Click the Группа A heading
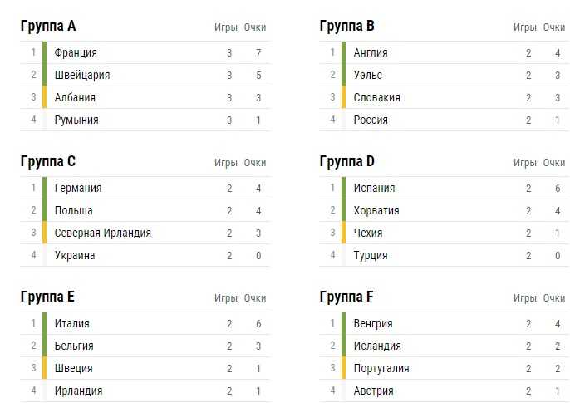Screen dimensions: 570x403 click(x=48, y=27)
